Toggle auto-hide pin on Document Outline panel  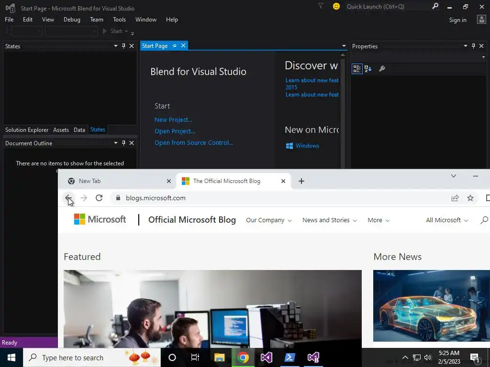(123, 143)
